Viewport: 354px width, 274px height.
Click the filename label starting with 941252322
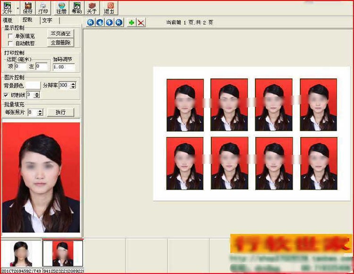(x=63, y=271)
